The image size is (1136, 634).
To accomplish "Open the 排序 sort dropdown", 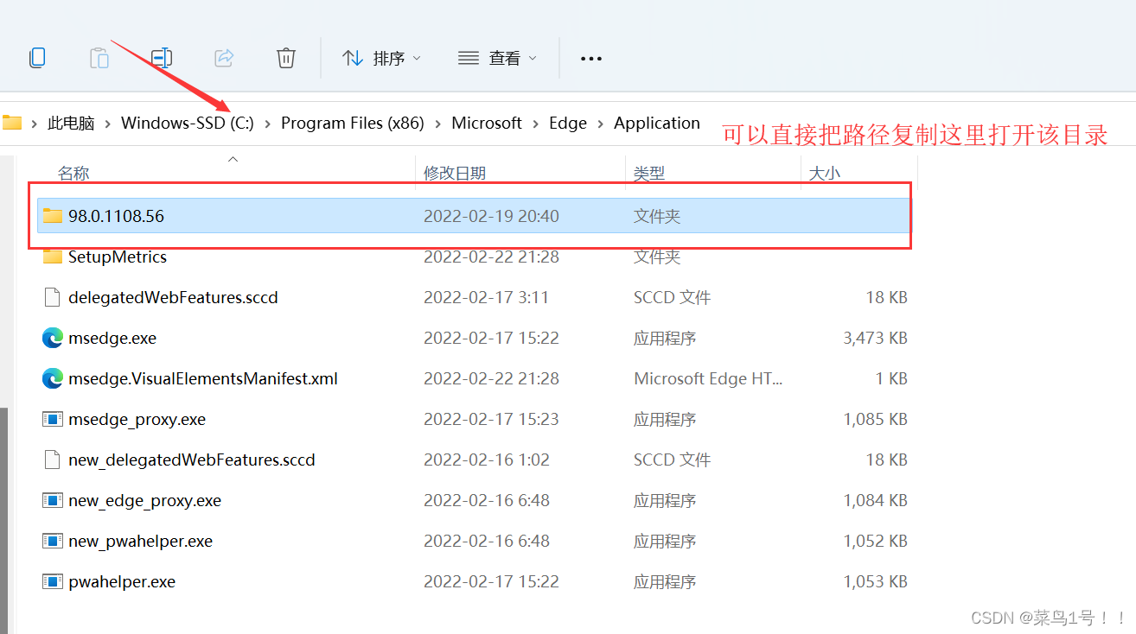I will click(381, 58).
